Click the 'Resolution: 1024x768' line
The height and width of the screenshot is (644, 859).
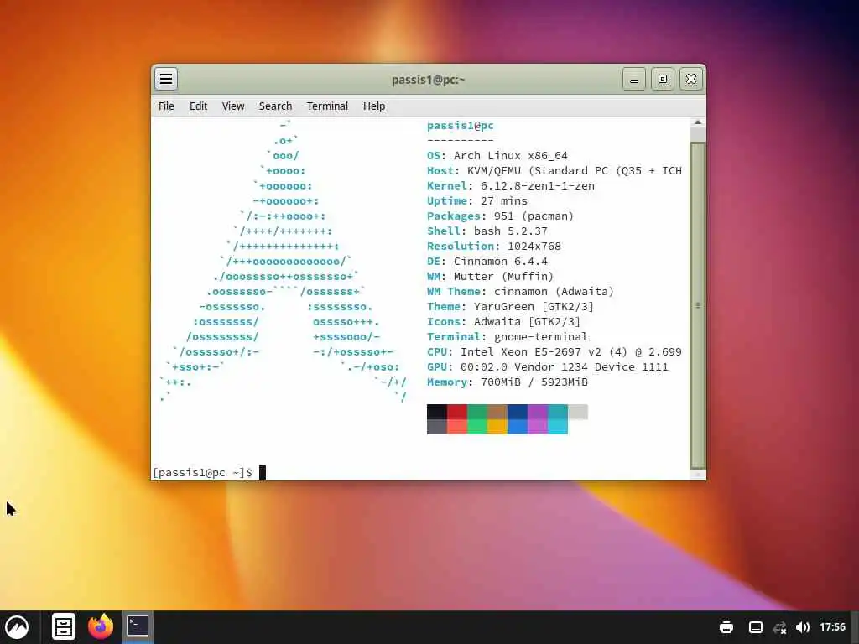click(493, 247)
